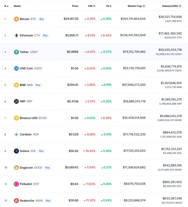Sort table by 7d % header

click(x=109, y=6)
